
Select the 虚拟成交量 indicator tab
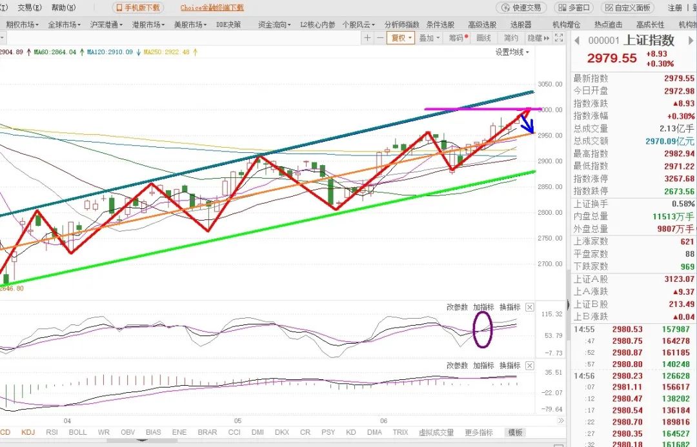(x=436, y=432)
